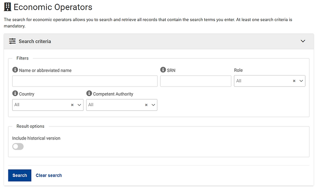Click the Competent Authority info icon
Screen dimensions: 316x188
(x=89, y=94)
